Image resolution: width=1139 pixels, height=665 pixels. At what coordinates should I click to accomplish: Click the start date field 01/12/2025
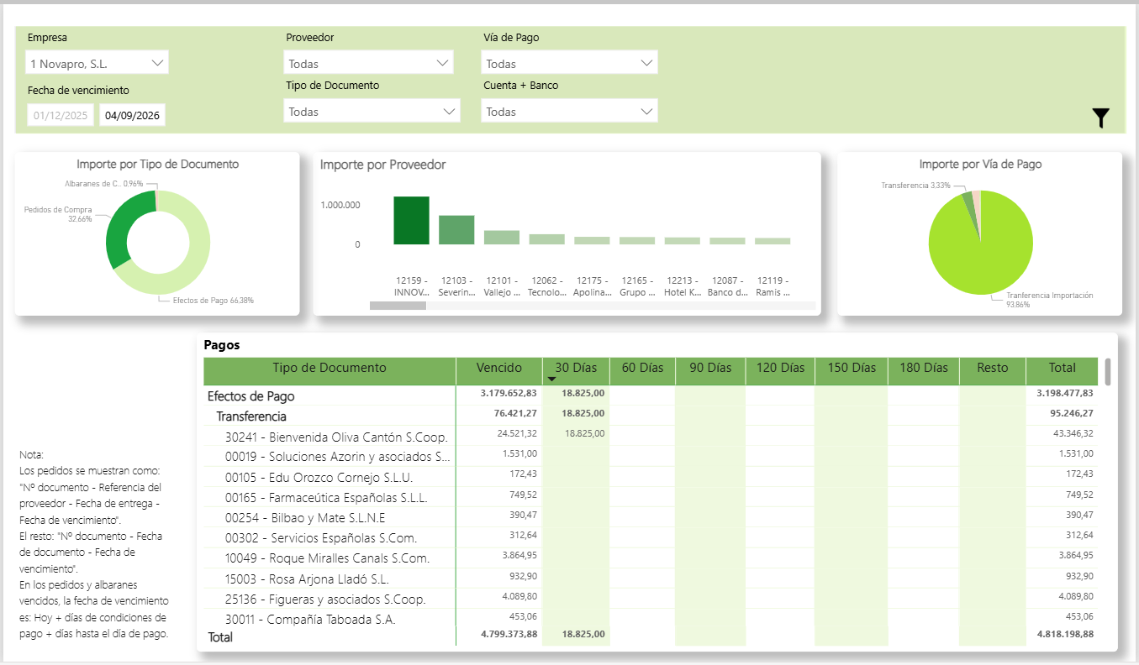[x=61, y=115]
